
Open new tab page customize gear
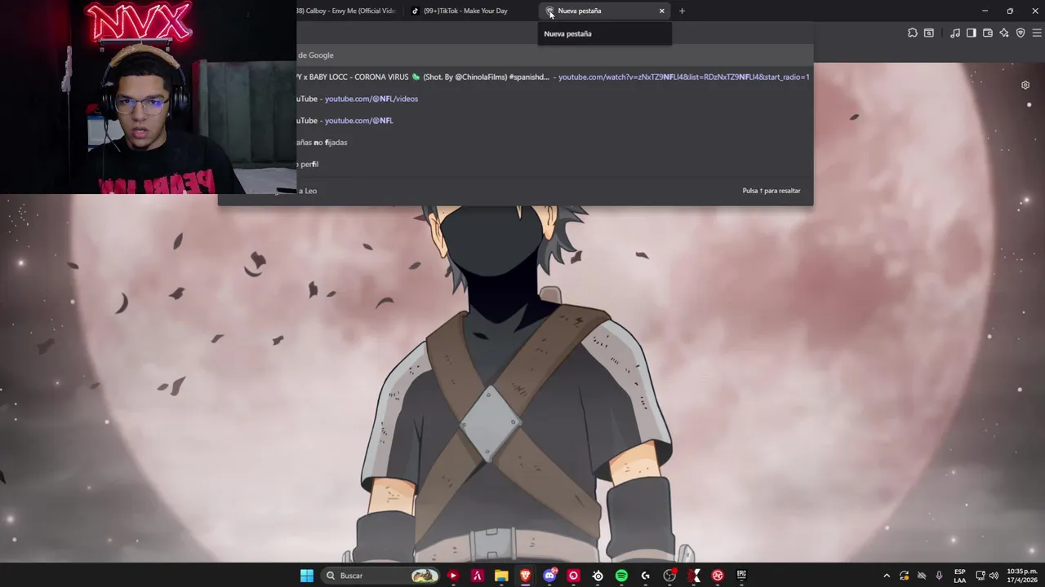point(1025,85)
